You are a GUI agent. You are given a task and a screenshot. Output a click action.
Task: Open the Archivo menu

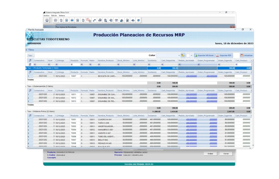click(46, 16)
